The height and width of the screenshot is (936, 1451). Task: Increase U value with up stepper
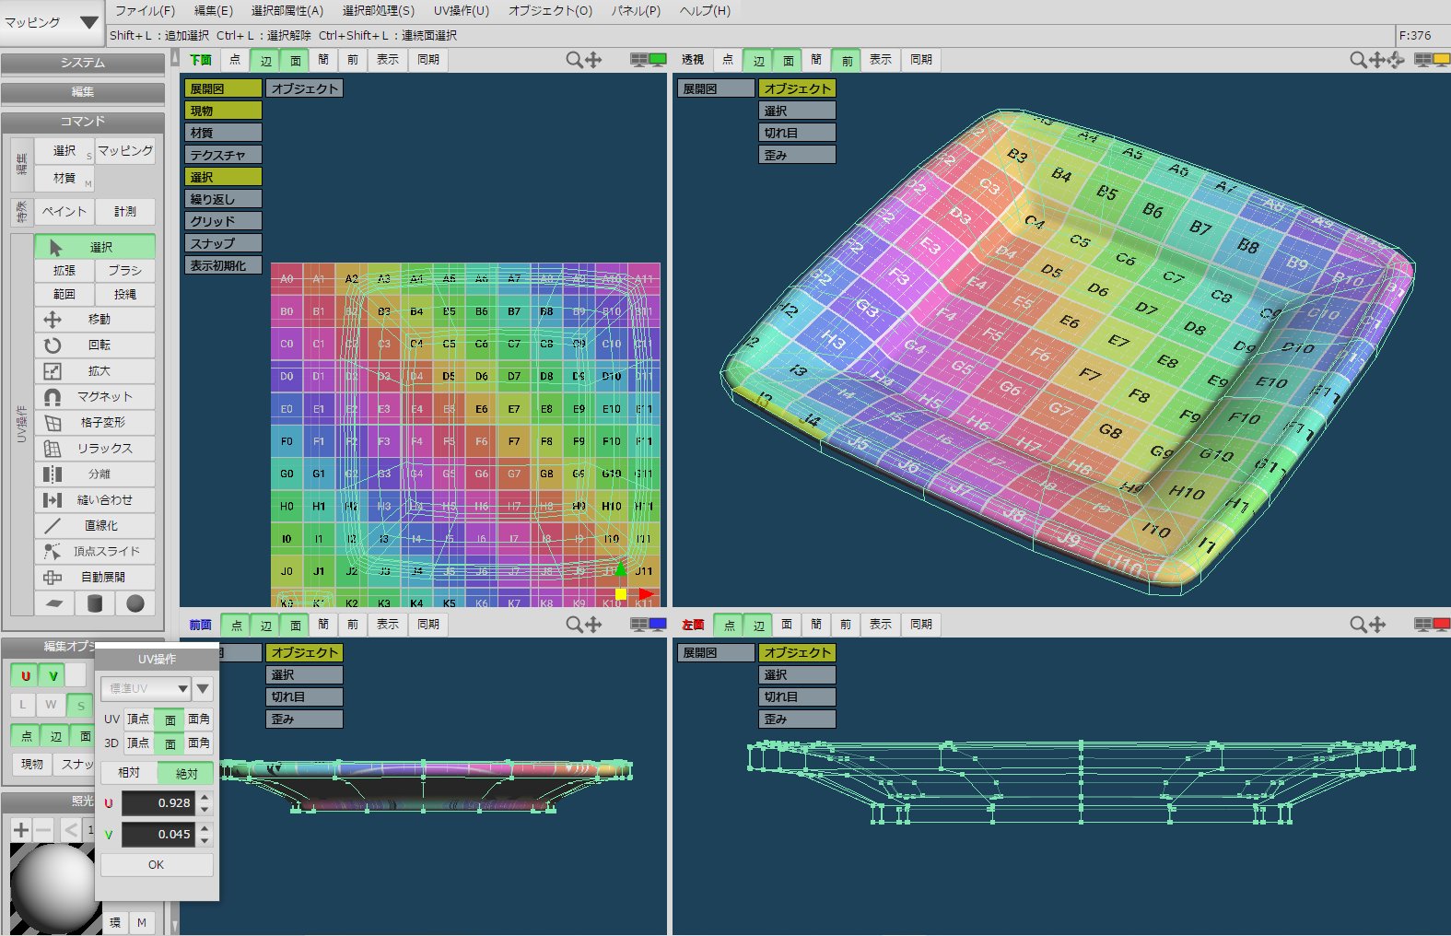[x=205, y=797]
